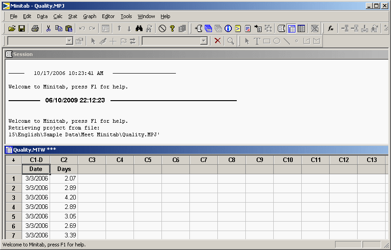Click the cell with value 2.69
This screenshot has height=250, width=391.
click(64, 226)
